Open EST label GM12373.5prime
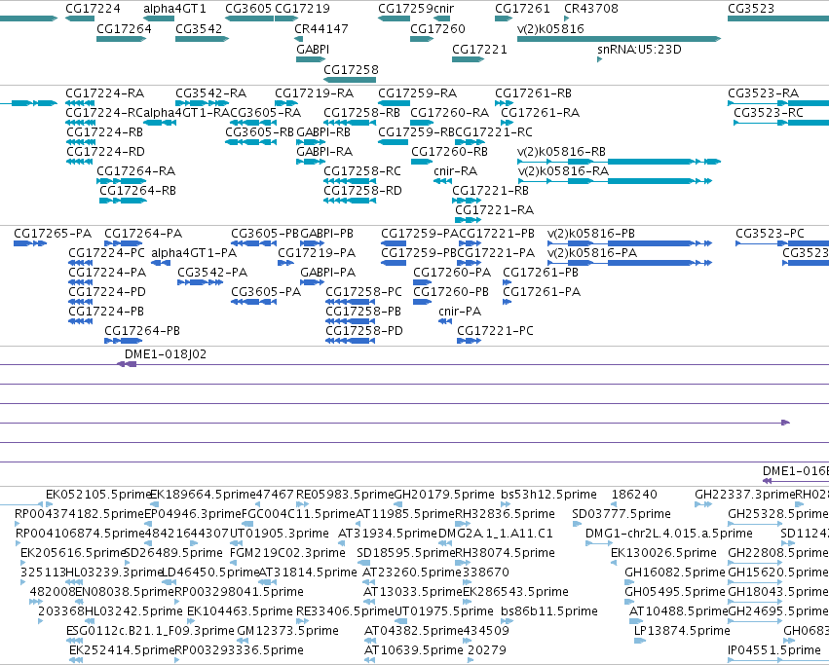Image resolution: width=829 pixels, height=665 pixels. click(x=287, y=630)
